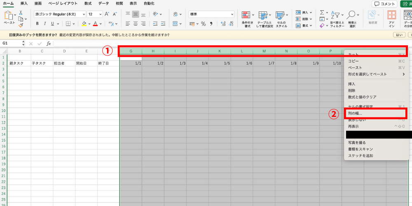Toggle underline formatting

tap(52, 23)
